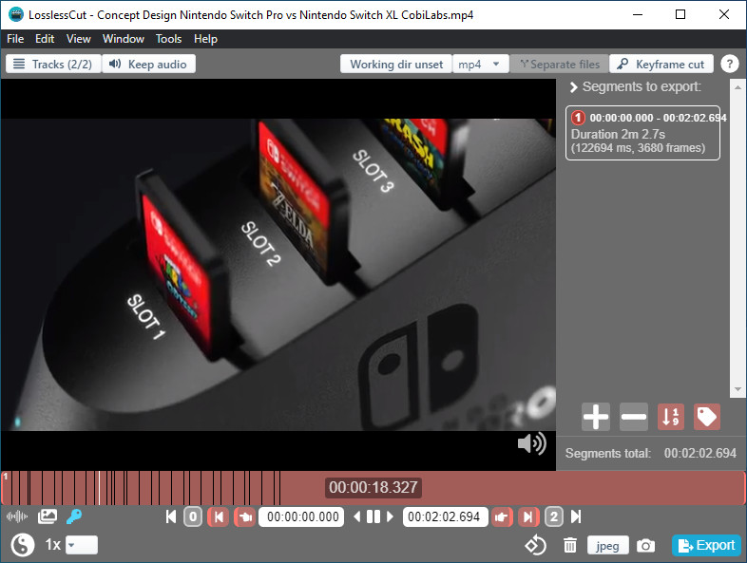
Task: Set cut end to current position
Action: 502,516
